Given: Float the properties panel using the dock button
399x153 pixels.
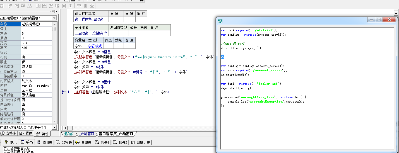Looking at the screenshot, I should click(x=53, y=11).
